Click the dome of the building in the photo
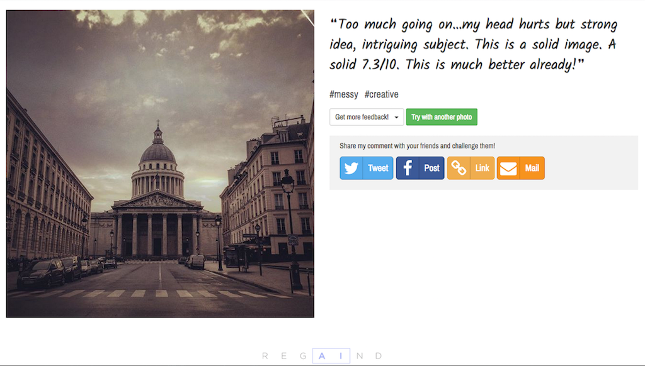645x366 pixels. (x=157, y=151)
